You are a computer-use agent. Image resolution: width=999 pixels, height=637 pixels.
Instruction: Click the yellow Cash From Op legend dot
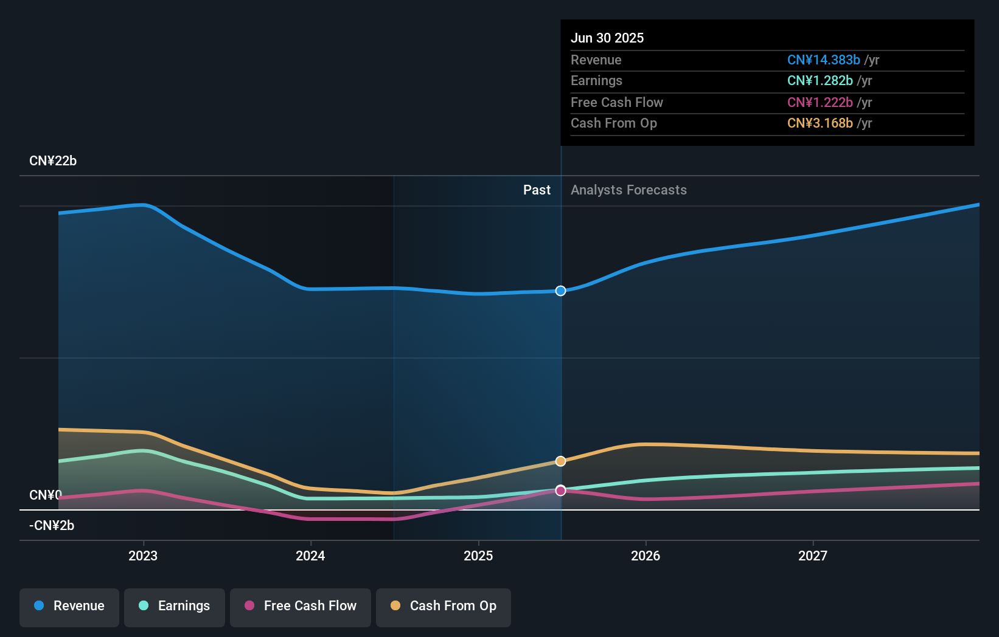point(395,606)
